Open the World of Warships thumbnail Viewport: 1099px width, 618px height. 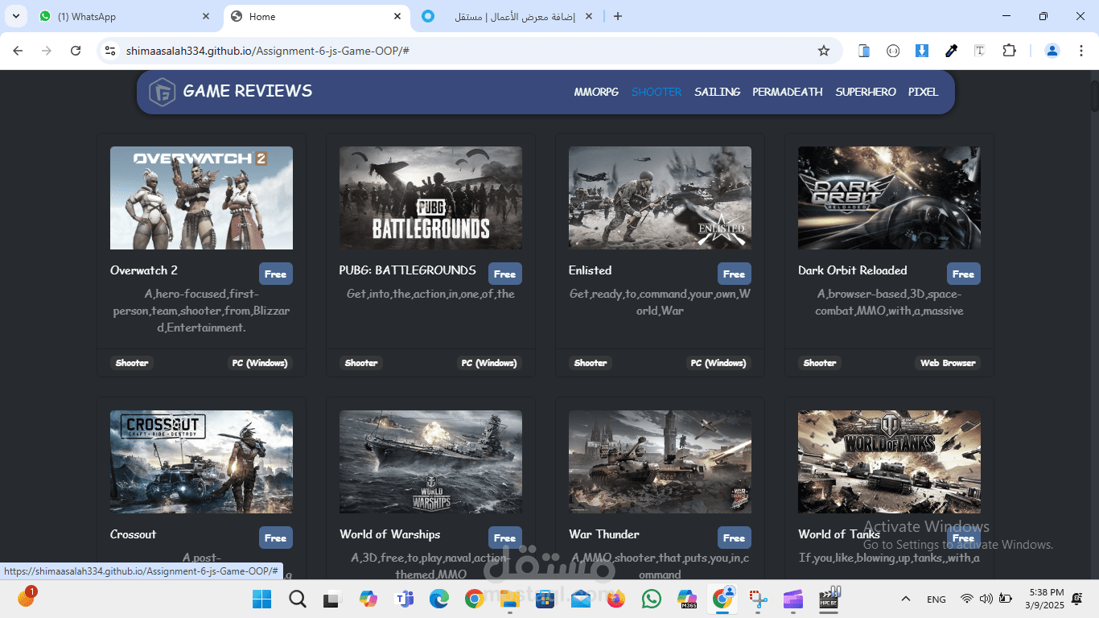(430, 462)
